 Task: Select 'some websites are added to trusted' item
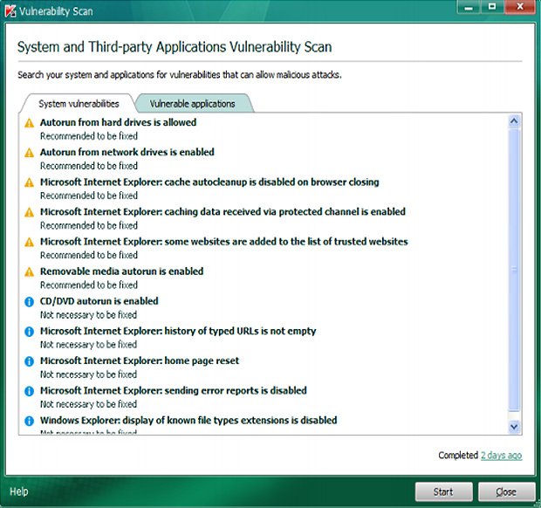pyautogui.click(x=223, y=242)
